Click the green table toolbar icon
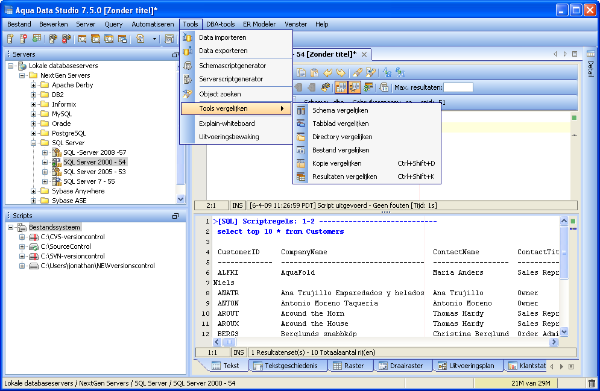600x391 pixels. [x=37, y=39]
